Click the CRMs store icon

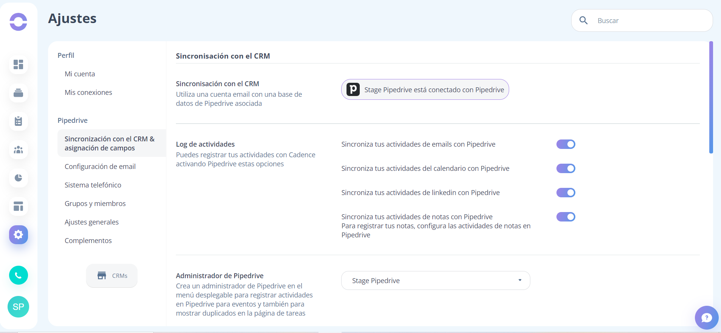pyautogui.click(x=102, y=276)
